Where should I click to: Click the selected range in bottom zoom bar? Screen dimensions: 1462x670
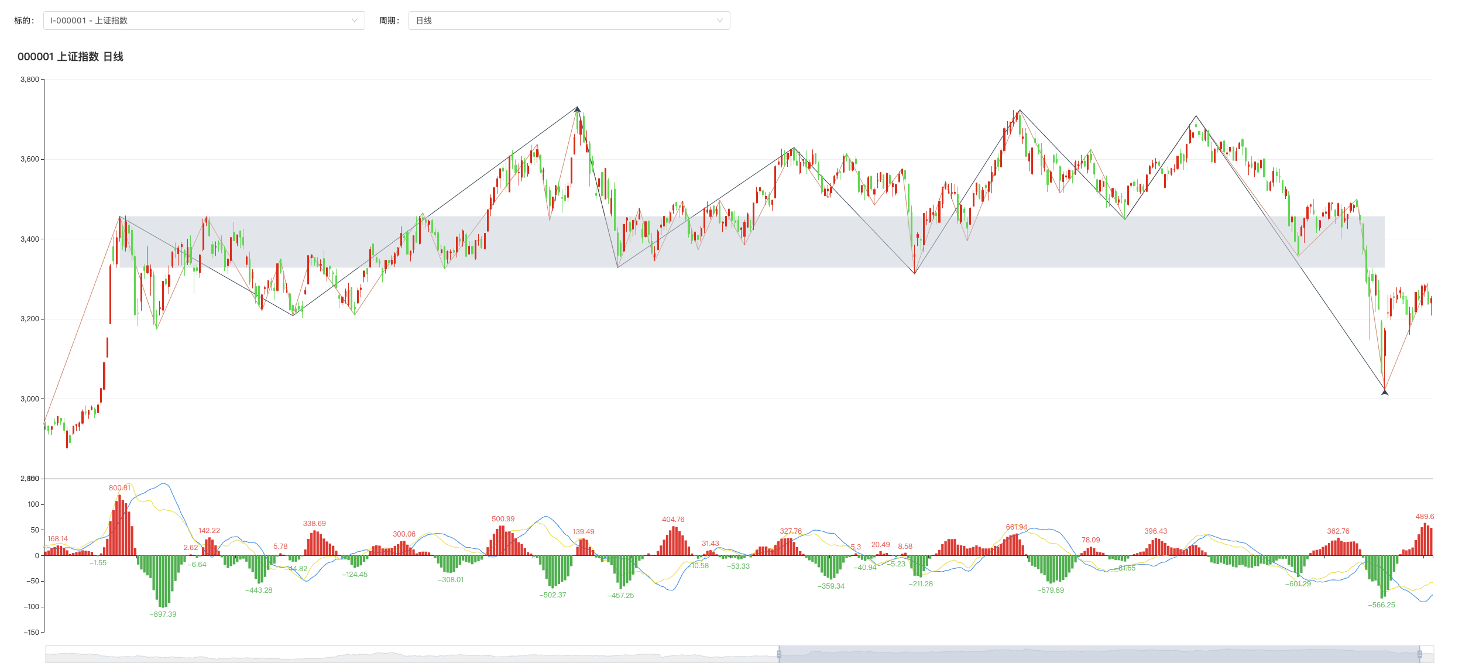tap(1099, 654)
